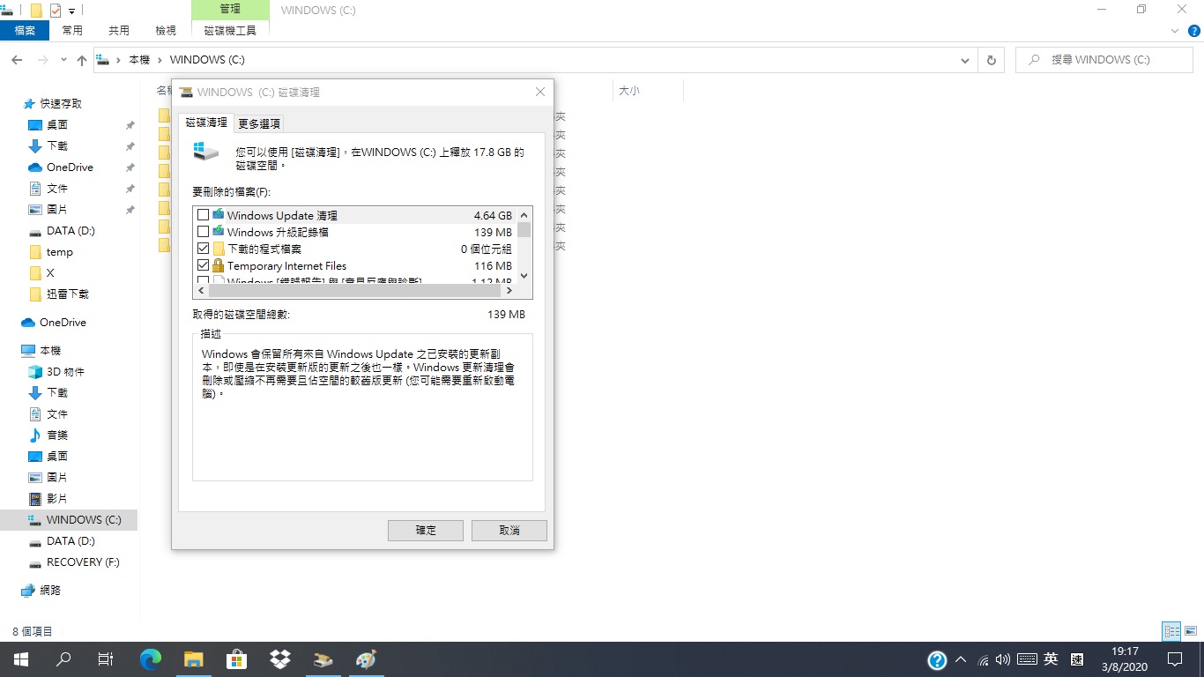
Task: Open Microsoft Store from taskbar
Action: [x=236, y=659]
